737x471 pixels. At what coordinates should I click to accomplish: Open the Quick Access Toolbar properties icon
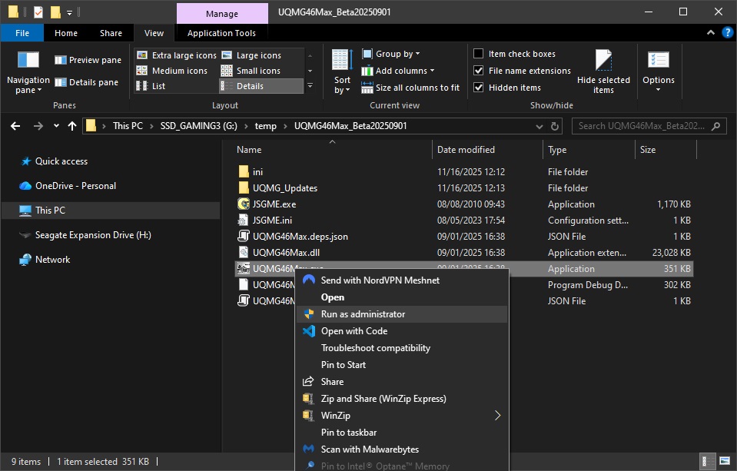(x=38, y=12)
